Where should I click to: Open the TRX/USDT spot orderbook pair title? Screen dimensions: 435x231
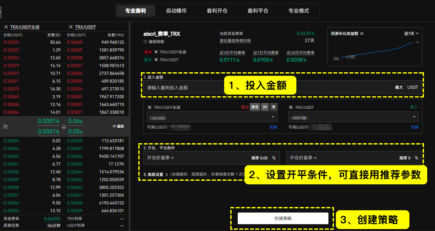point(85,27)
